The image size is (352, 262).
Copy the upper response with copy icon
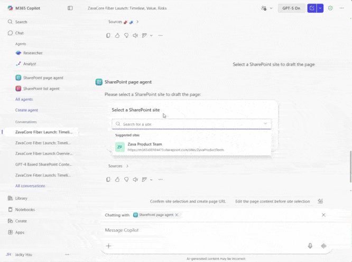(x=108, y=35)
